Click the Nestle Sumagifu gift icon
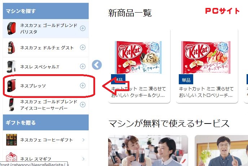The height and width of the screenshot is (166, 248). point(12,158)
